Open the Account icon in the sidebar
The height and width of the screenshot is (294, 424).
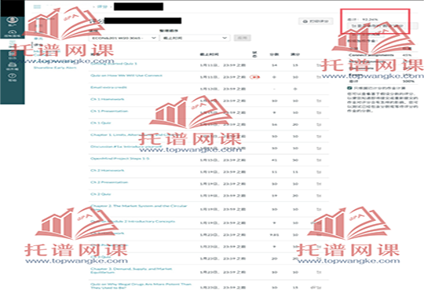click(x=12, y=21)
